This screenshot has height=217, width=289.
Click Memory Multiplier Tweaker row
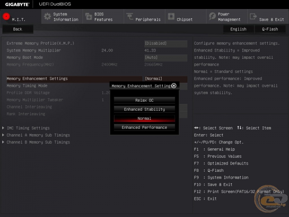point(35,100)
